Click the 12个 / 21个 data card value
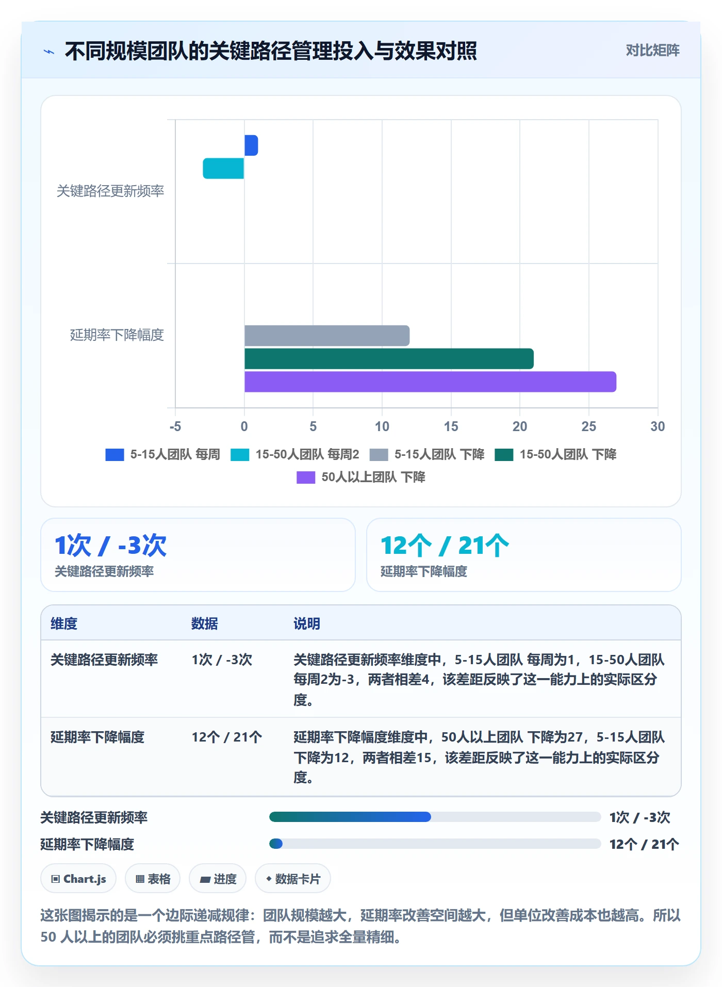 [x=445, y=546]
